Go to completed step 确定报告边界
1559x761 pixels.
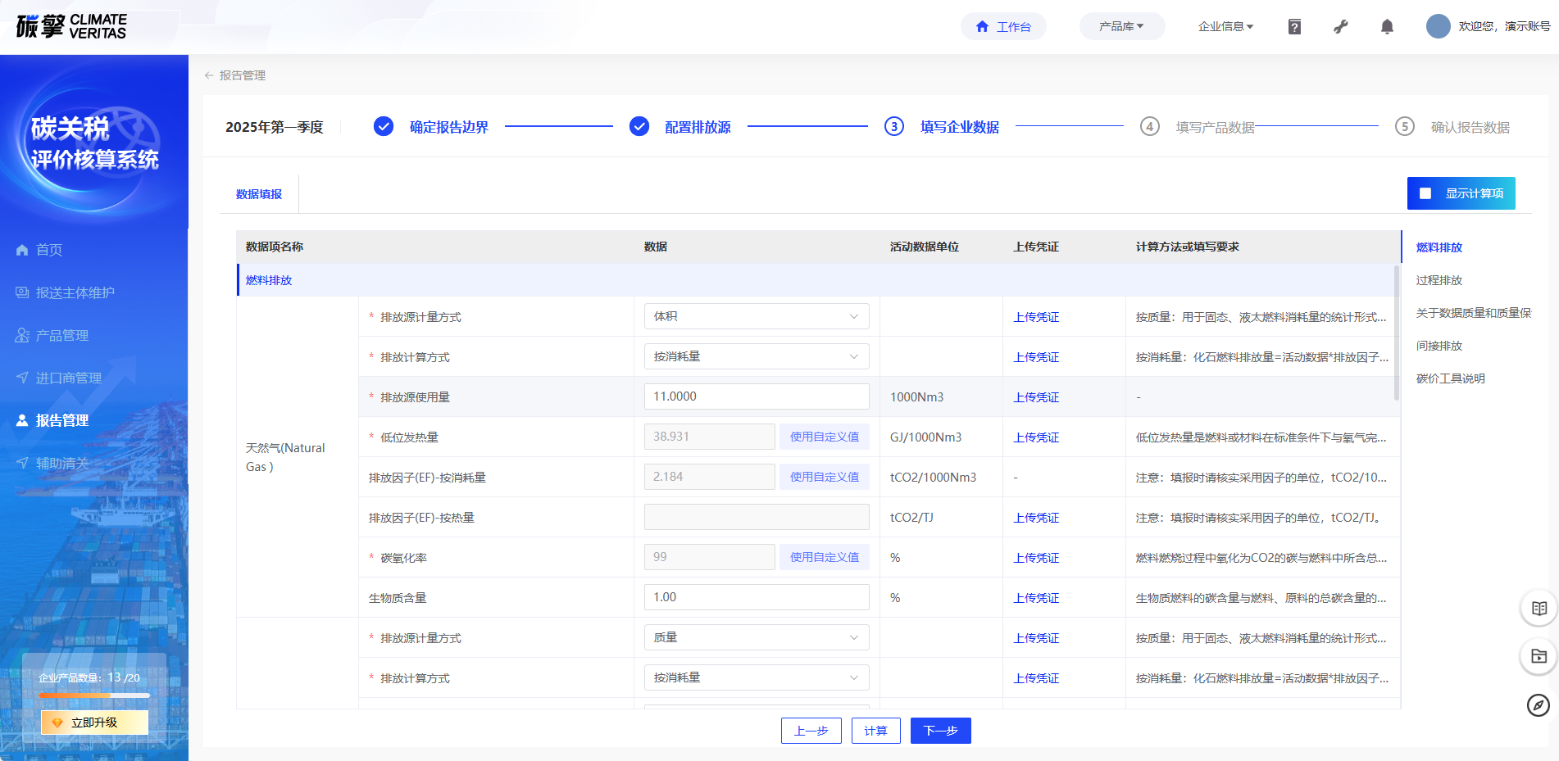(x=448, y=127)
